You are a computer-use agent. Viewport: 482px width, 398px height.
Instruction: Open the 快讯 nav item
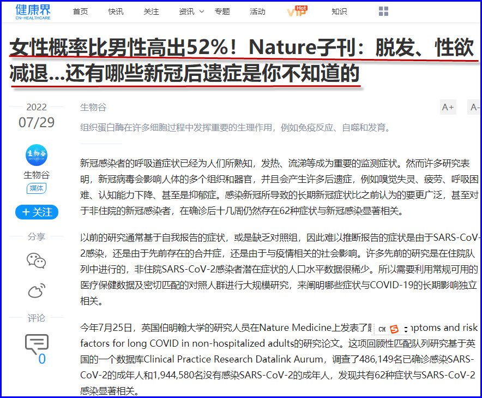click(x=116, y=11)
